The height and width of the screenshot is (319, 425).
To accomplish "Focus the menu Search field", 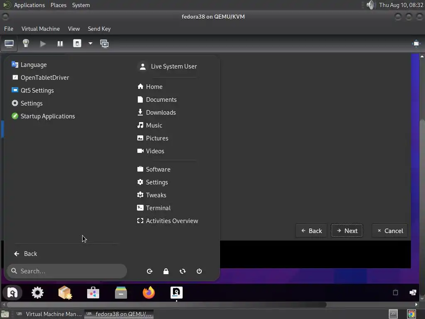I will pyautogui.click(x=67, y=271).
